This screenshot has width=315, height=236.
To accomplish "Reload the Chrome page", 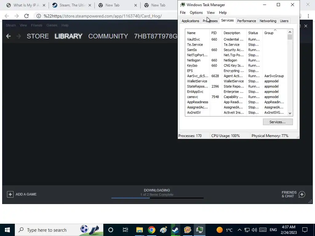I will click(x=26, y=16).
